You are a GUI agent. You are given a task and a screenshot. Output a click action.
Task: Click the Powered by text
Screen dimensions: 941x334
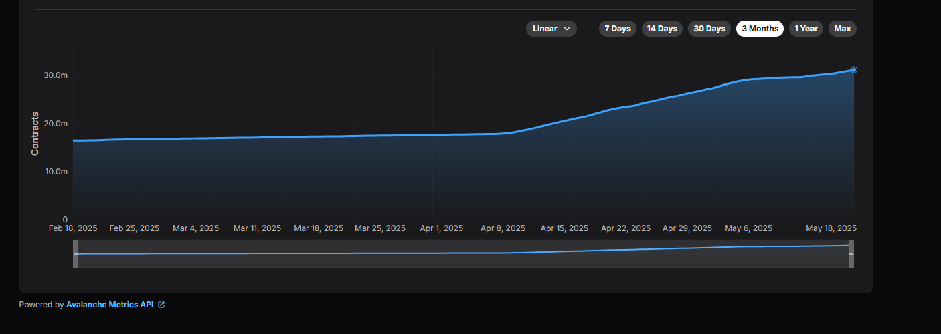click(41, 305)
